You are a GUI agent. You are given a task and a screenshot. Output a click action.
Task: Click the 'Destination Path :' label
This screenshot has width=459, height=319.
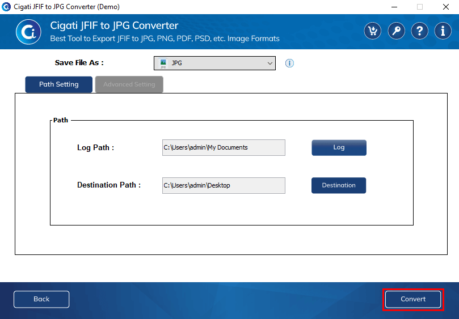tap(109, 185)
